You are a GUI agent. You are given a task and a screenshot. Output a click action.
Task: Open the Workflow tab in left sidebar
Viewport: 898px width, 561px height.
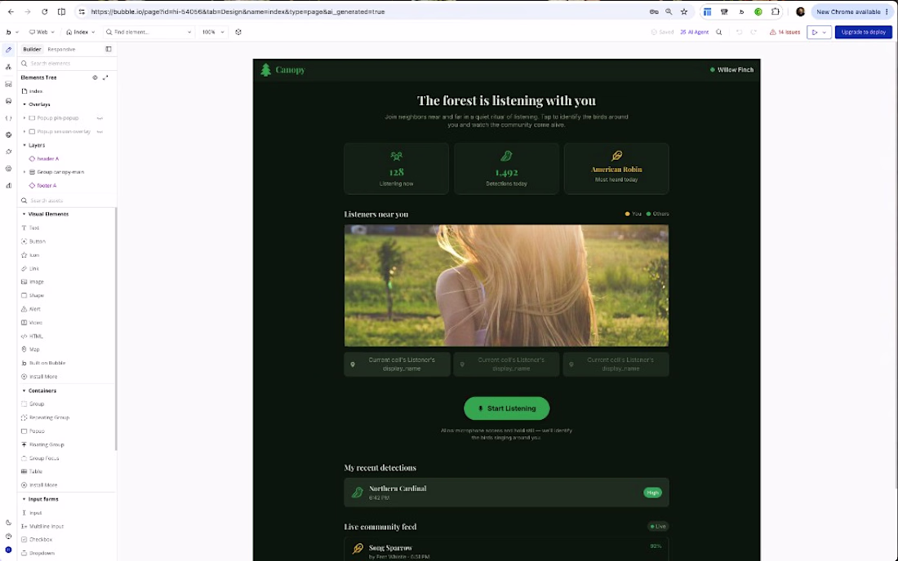tap(8, 67)
